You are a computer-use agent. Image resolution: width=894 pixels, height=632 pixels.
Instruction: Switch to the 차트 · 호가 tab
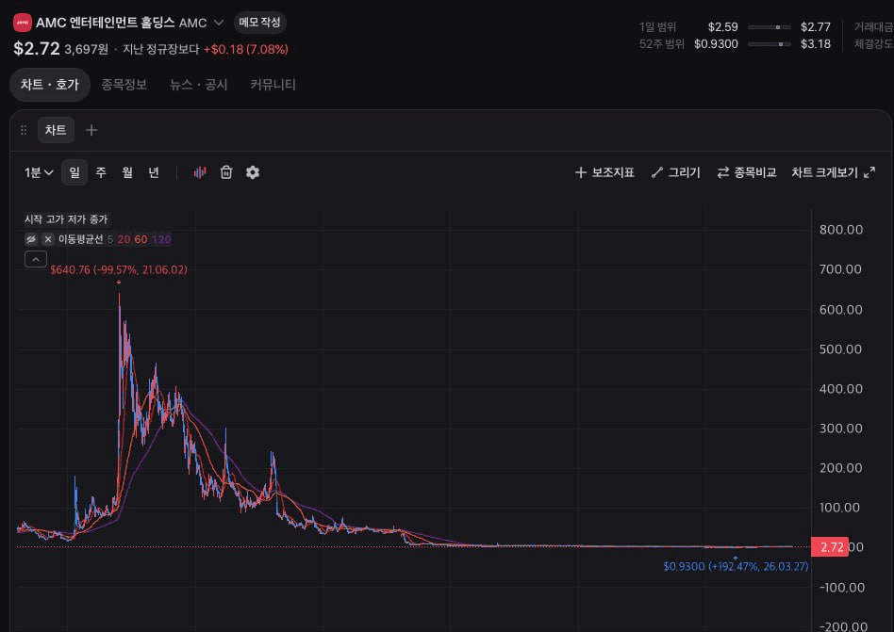click(x=50, y=85)
